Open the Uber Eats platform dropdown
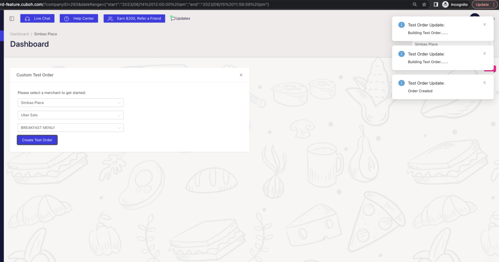The image size is (499, 262). pyautogui.click(x=70, y=115)
